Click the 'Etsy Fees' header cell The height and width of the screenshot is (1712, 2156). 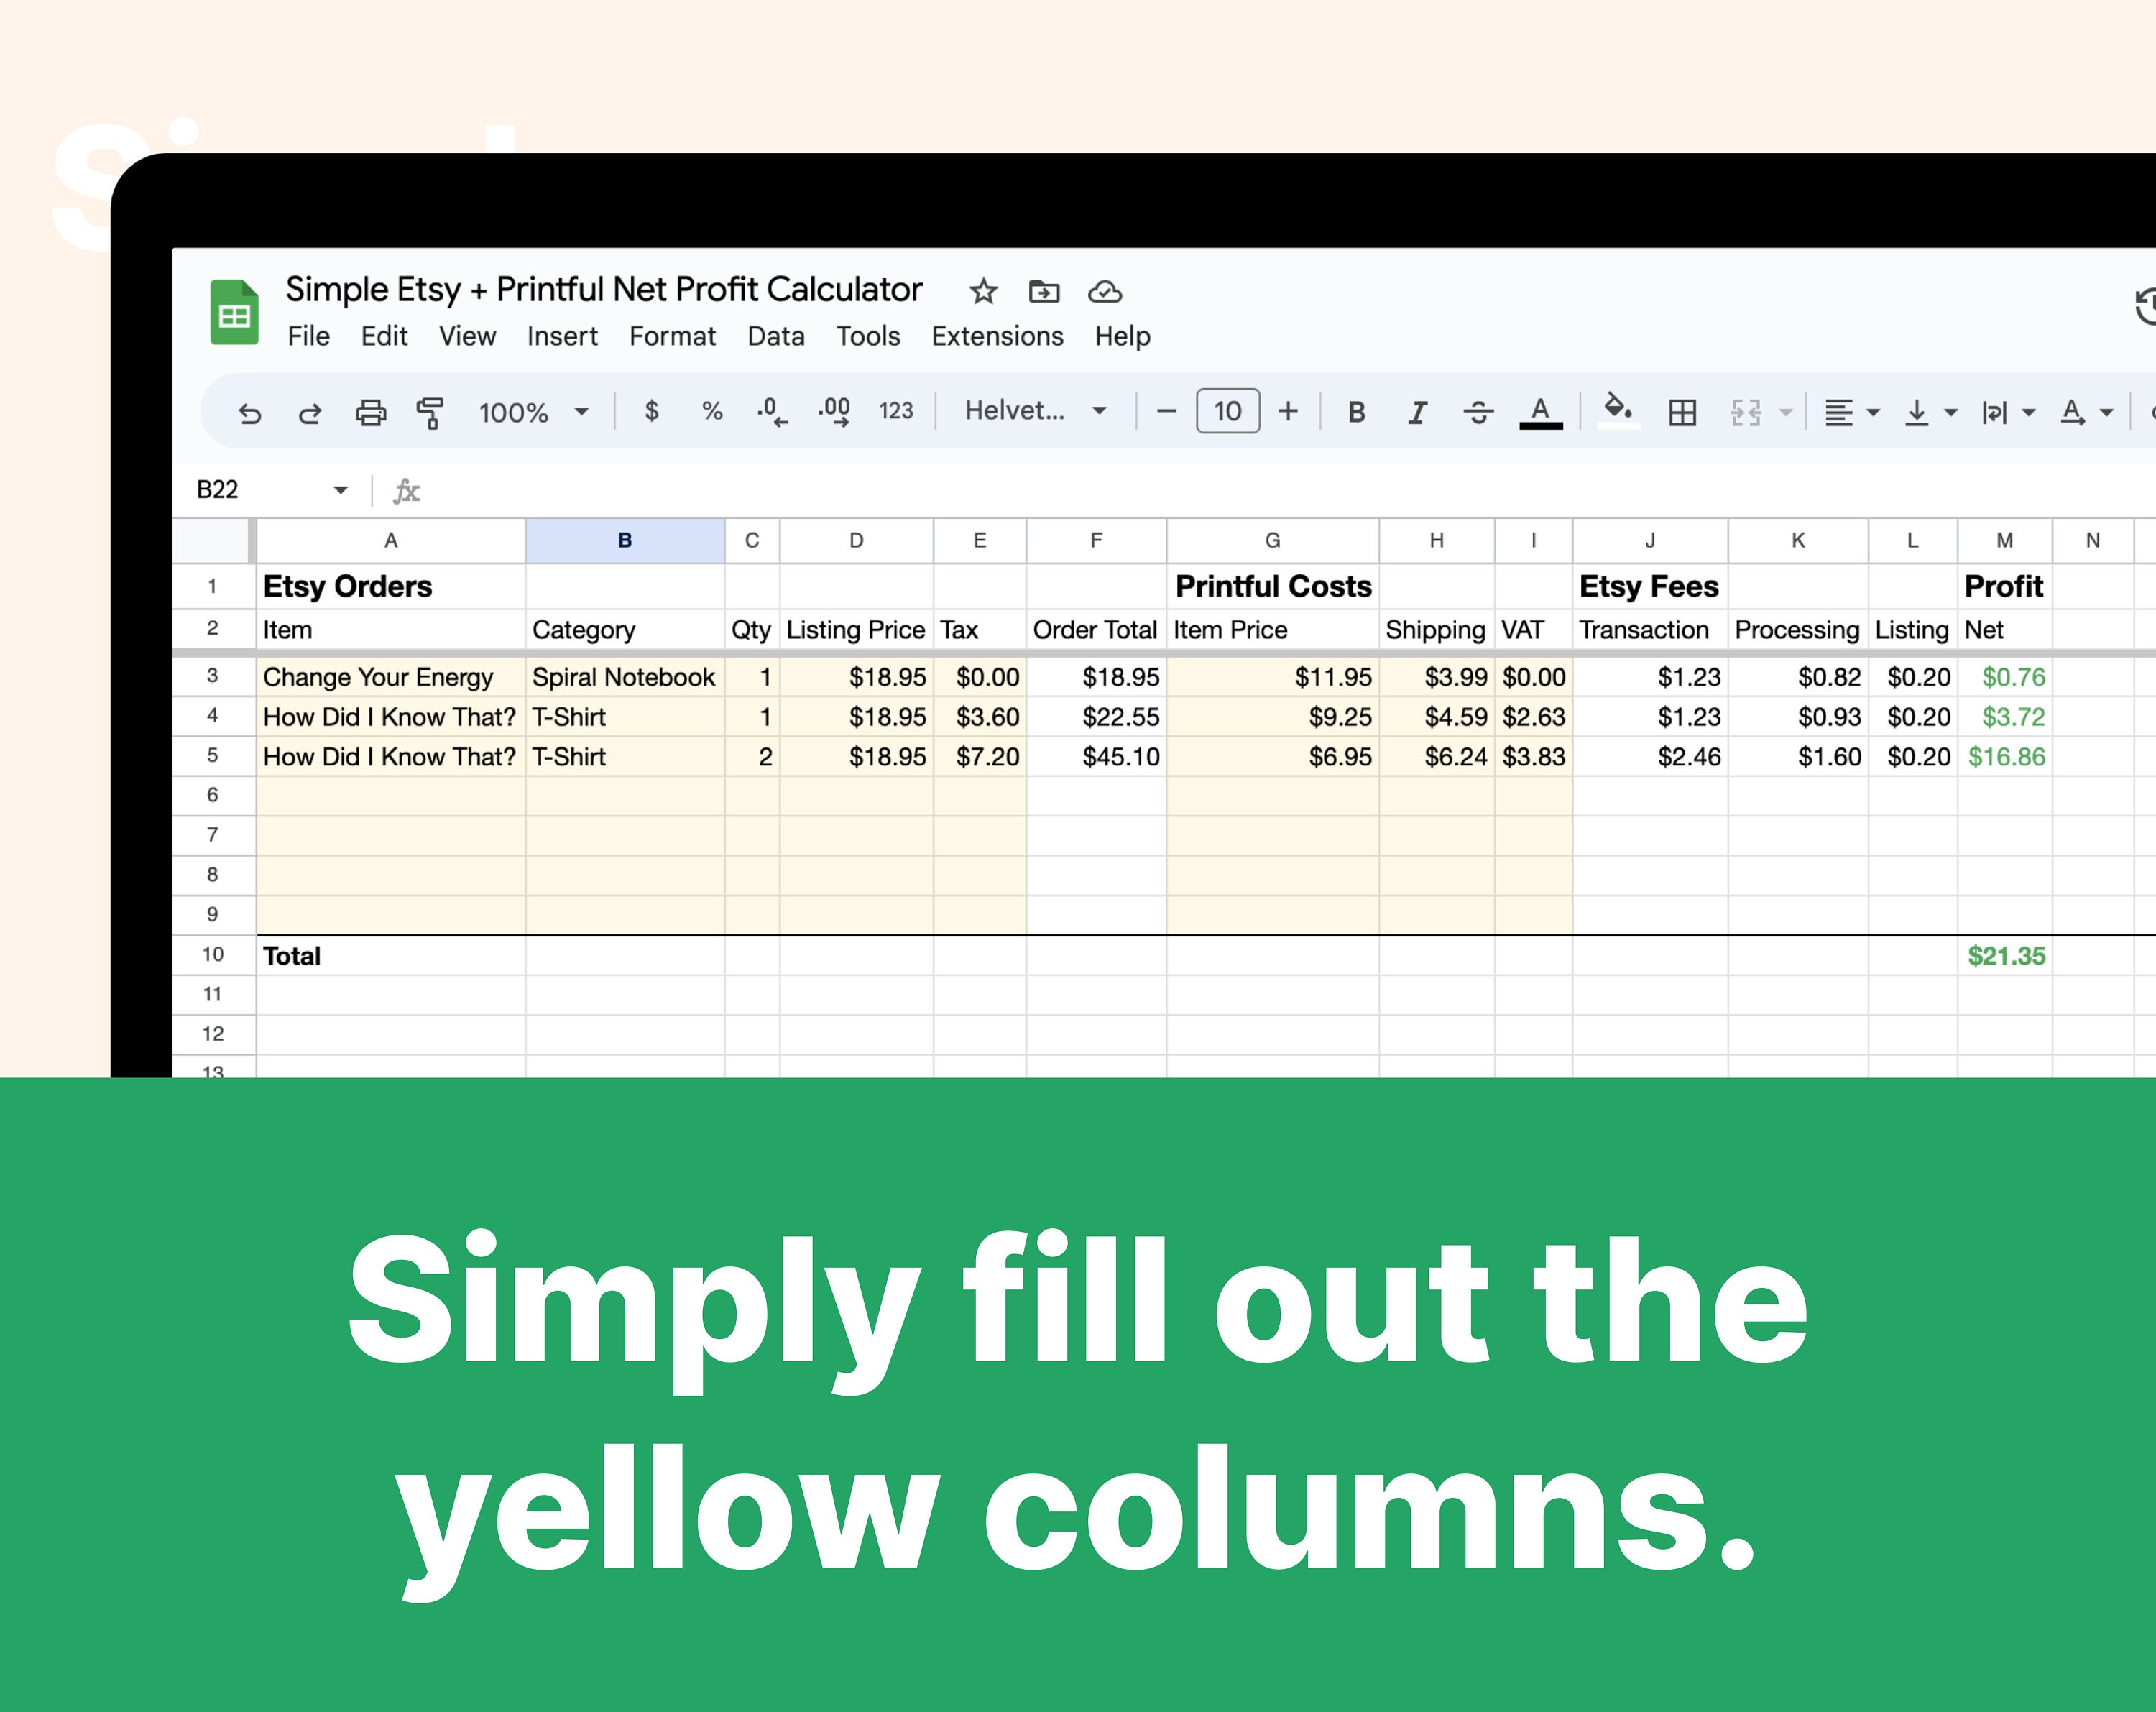(x=1650, y=586)
